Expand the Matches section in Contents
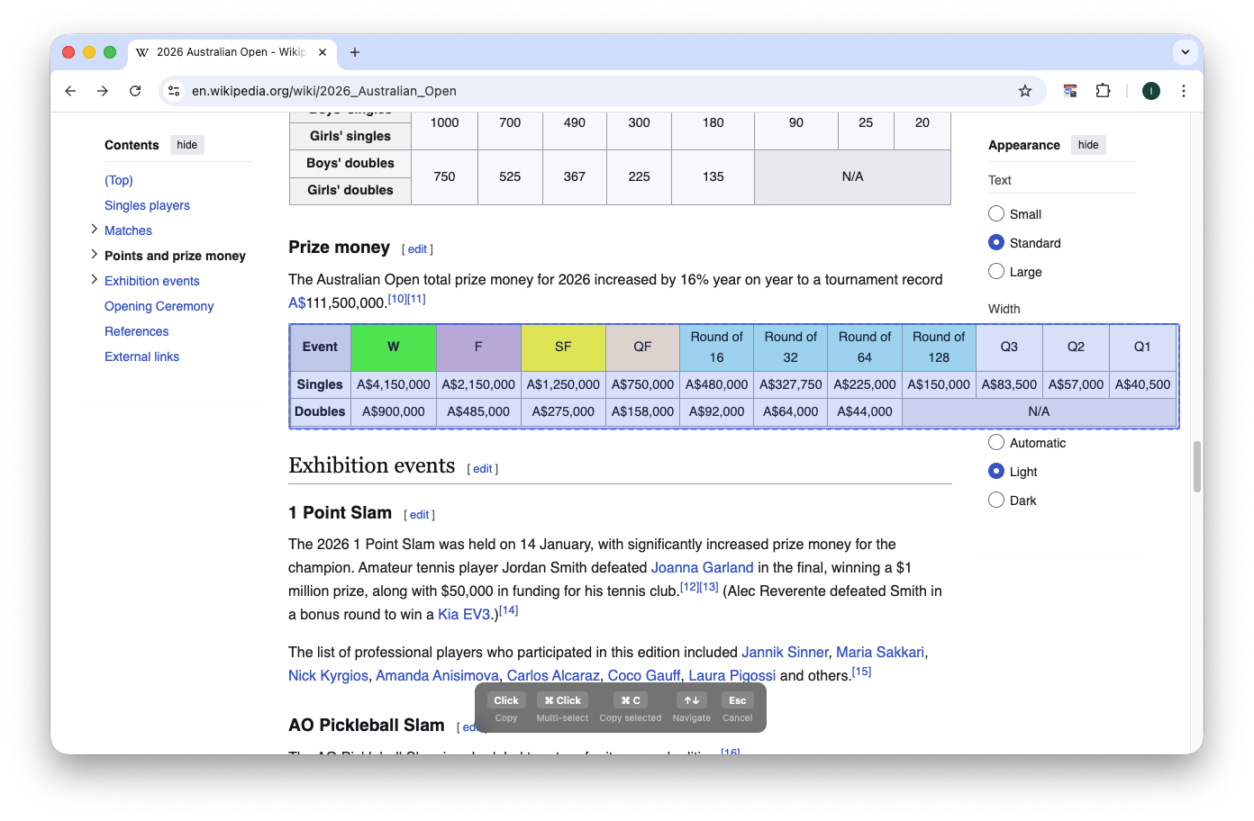The width and height of the screenshot is (1254, 821). coord(95,230)
